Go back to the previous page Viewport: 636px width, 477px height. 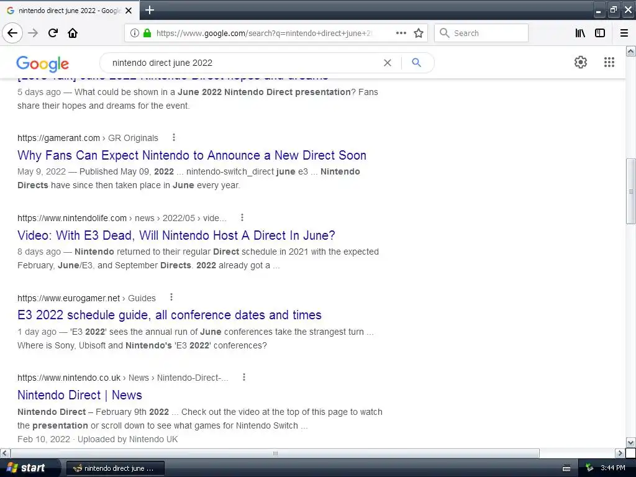(x=12, y=33)
